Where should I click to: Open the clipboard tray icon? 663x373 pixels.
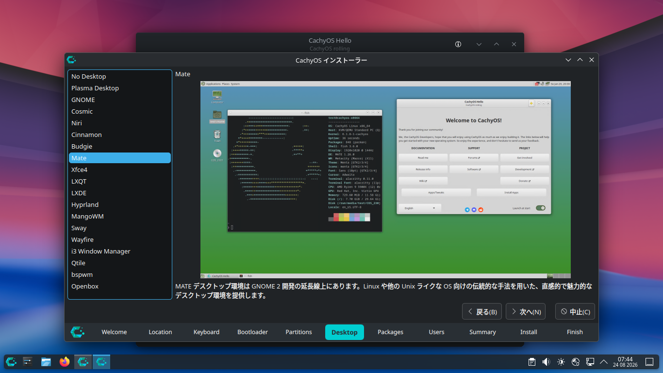532,361
